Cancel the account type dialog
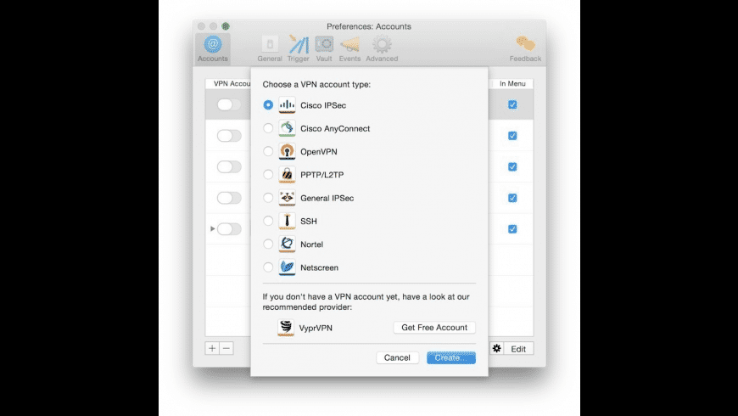The image size is (738, 416). [x=397, y=357]
